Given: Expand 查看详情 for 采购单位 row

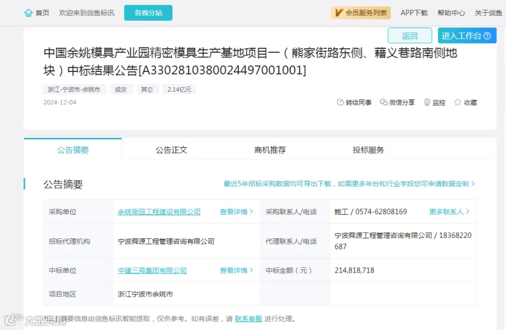Looking at the screenshot, I should [236, 212].
